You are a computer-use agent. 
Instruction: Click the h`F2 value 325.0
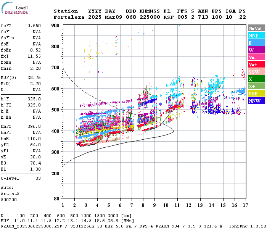pos(34,105)
